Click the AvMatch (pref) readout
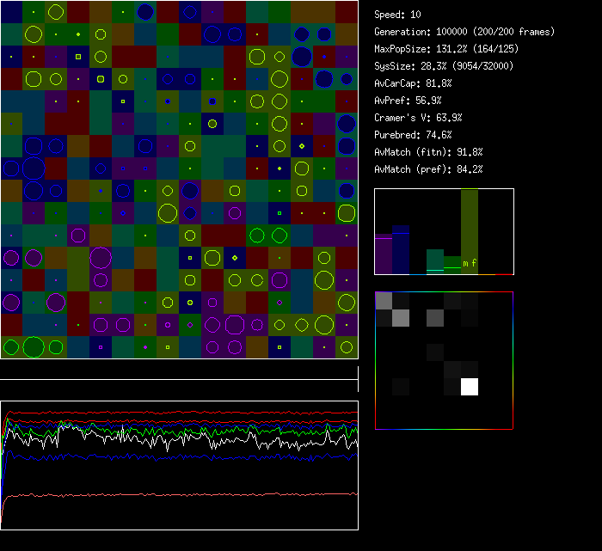The width and height of the screenshot is (602, 551). coord(428,169)
